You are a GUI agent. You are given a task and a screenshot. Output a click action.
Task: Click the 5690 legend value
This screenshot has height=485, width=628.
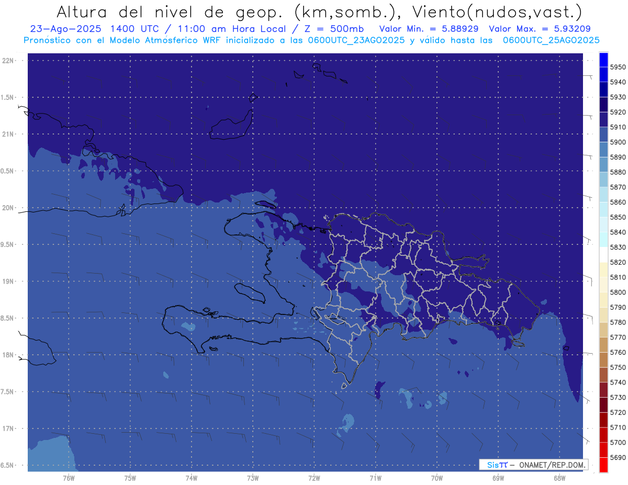tap(618, 457)
